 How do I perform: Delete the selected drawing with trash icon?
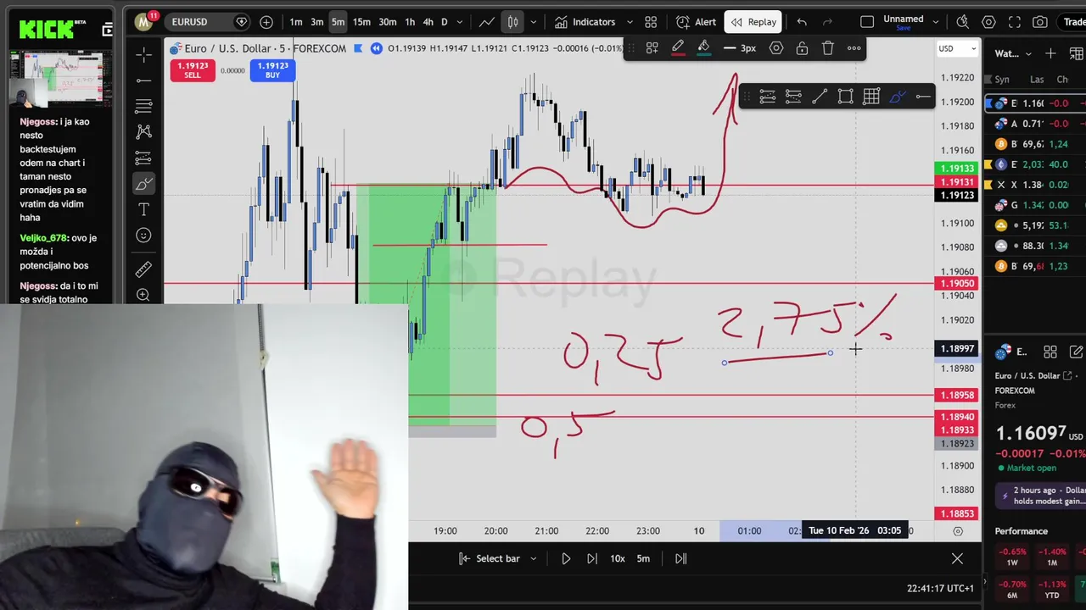pos(827,48)
